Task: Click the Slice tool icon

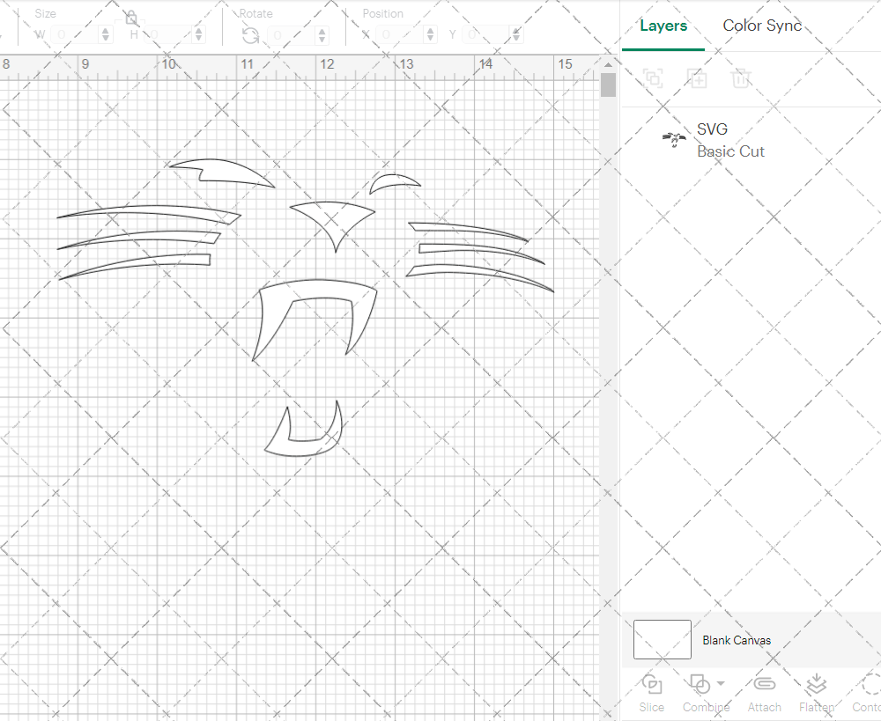Action: [652, 685]
